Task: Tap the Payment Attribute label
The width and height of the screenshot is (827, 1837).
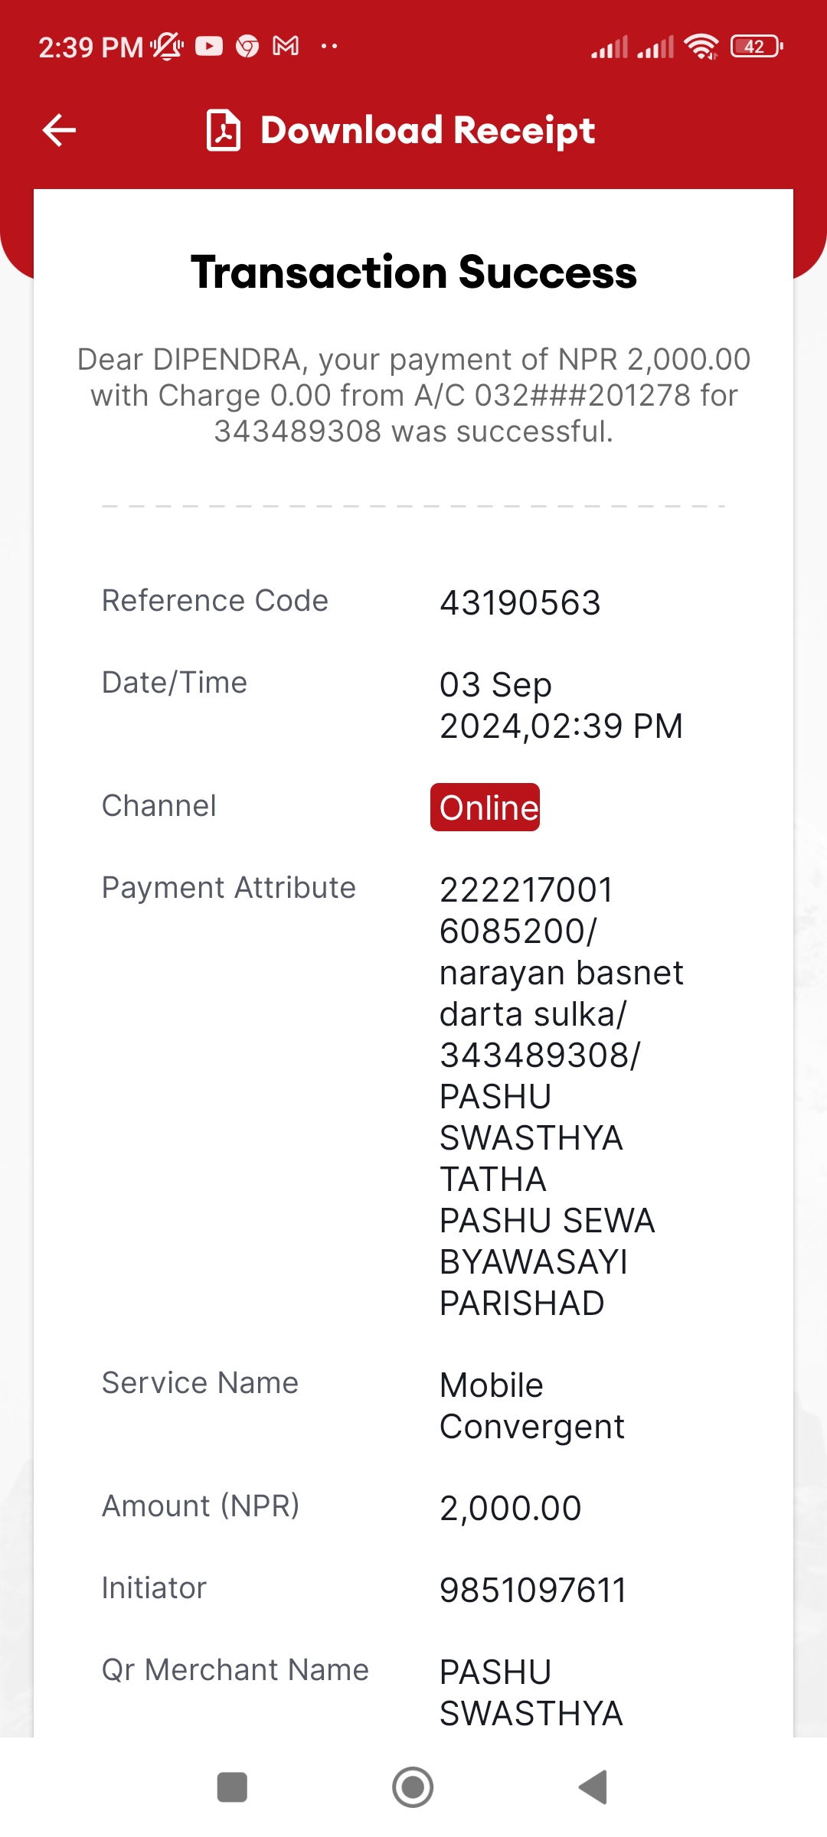Action: [x=228, y=888]
